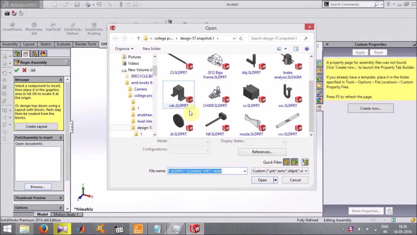This screenshot has height=235, width=417.
Task: Expand the File name history dropdown
Action: [x=245, y=171]
